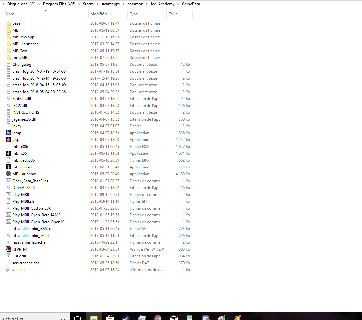Click the version configuration file icon
This screenshot has height=320, width=362.
coord(8,270)
